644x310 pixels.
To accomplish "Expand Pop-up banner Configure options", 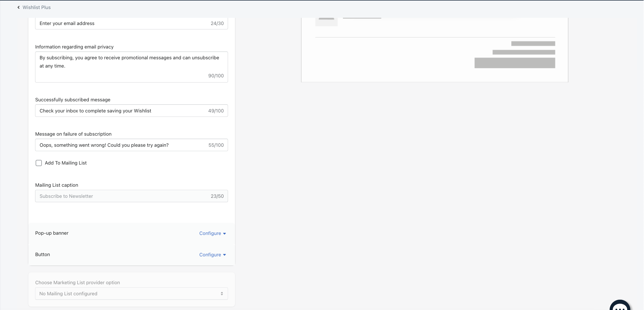I will coord(210,233).
